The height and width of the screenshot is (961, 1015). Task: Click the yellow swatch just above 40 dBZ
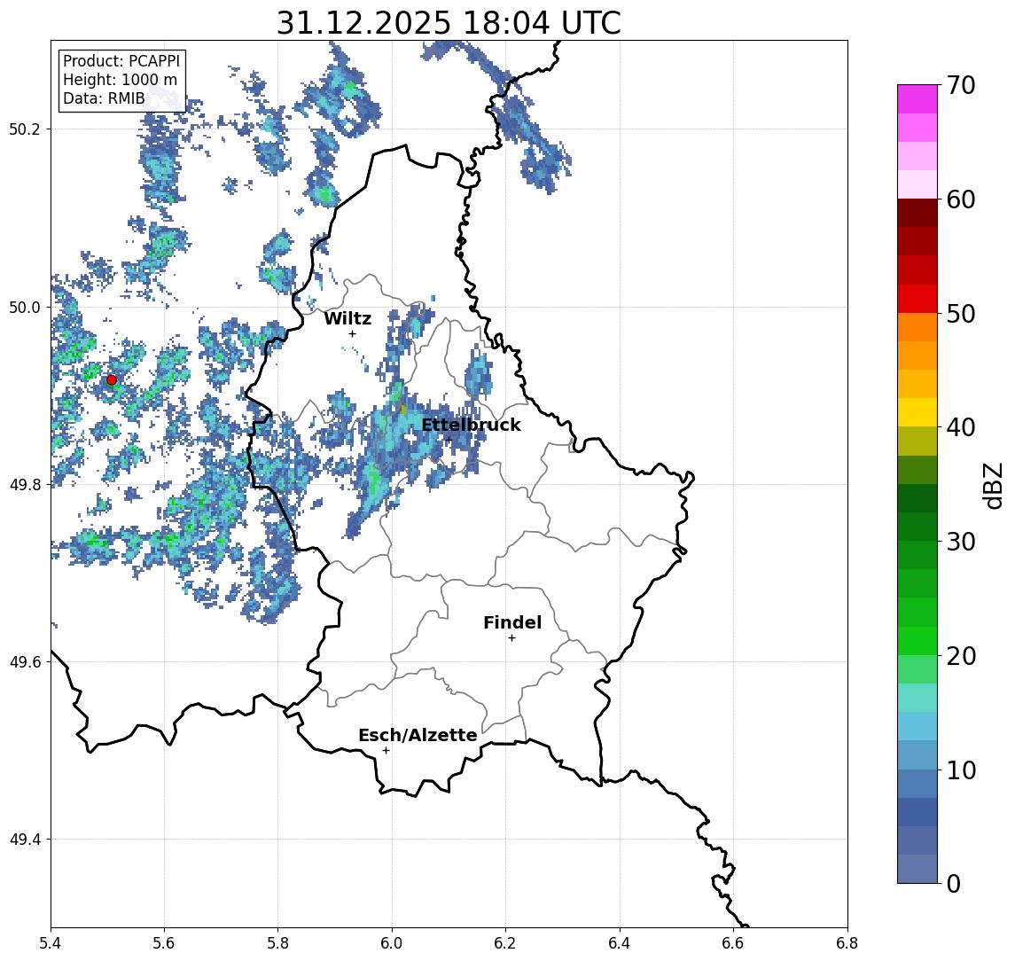coord(917,412)
